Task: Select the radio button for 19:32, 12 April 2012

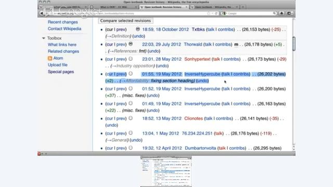Action: coord(131,148)
